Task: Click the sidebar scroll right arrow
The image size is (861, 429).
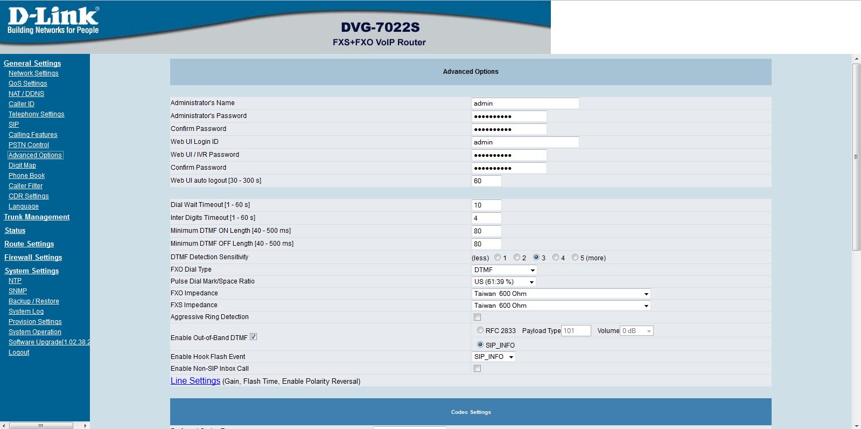Action: [85, 425]
